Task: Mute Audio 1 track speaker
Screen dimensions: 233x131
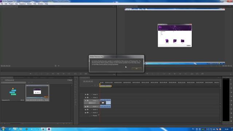Action: [86, 107]
